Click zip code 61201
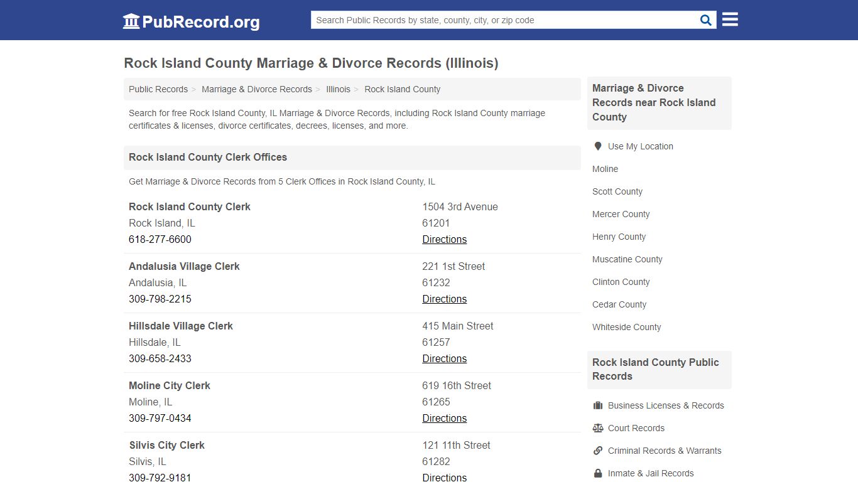The width and height of the screenshot is (858, 482). 436,223
